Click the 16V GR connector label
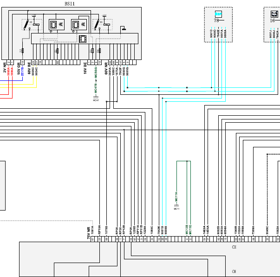The width and height of the screenshot is (280, 277). click(19, 69)
